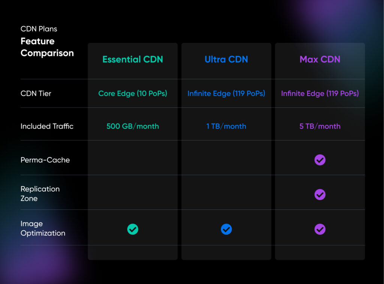384x284 pixels.
Task: Click the purple Replication Zone checkmark
Action: pos(320,194)
